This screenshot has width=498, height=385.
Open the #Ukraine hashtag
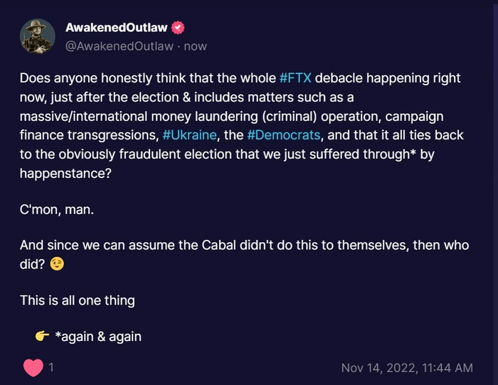click(x=189, y=134)
